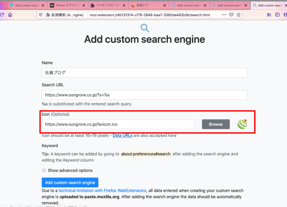Open technical limitation with Firefox WebExtensions link

point(102,190)
